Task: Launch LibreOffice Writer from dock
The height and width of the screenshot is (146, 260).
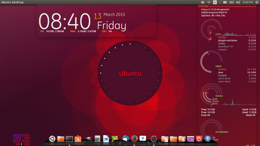Action: (106, 139)
